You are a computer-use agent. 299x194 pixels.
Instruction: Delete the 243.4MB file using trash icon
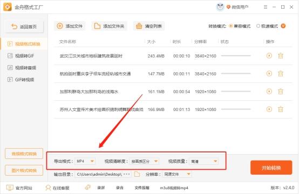pyautogui.click(x=281, y=56)
